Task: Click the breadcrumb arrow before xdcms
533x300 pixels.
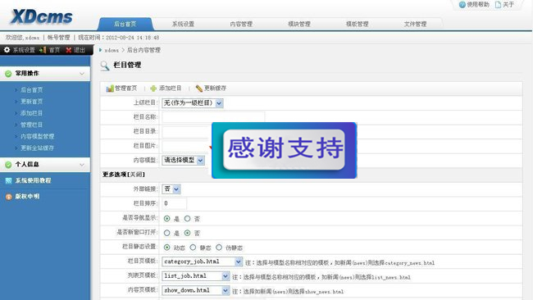Action: [100, 50]
